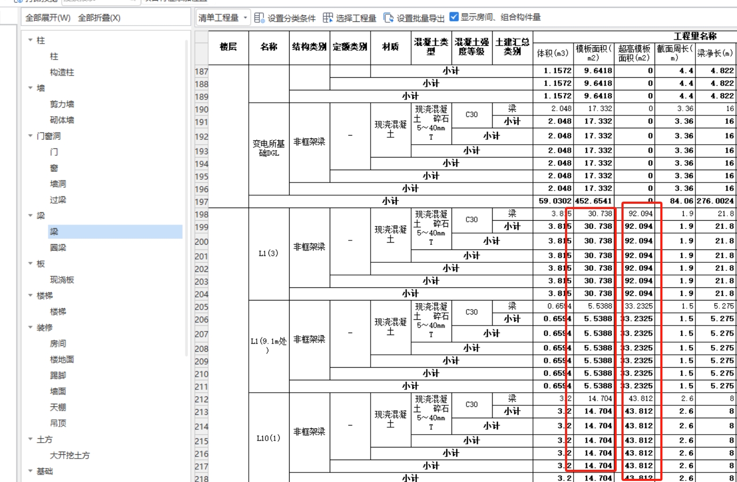Click L1(9.1m处) name cell

click(x=269, y=346)
